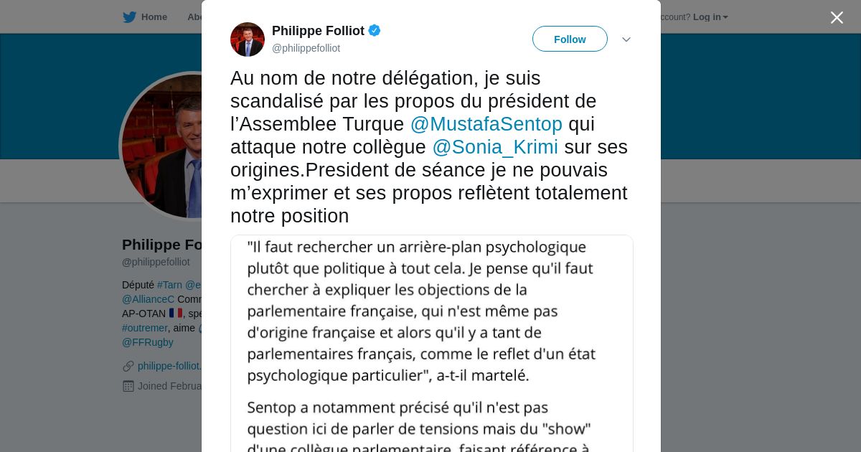
Task: Open Philippe Folliot's avatar in tweet header
Action: [x=248, y=39]
